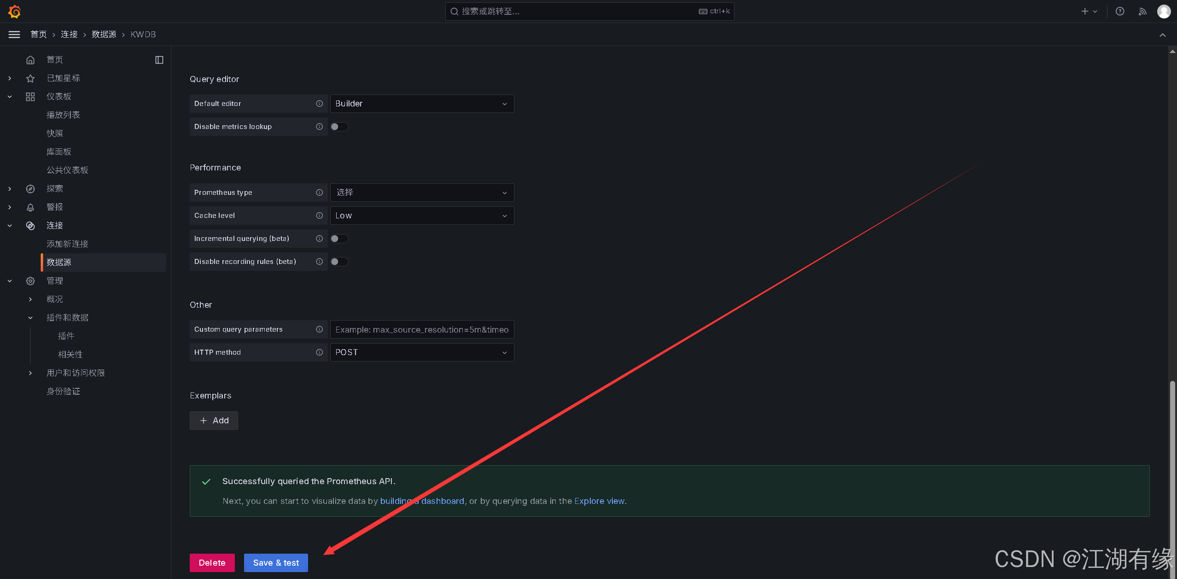This screenshot has width=1177, height=579.
Task: Toggle Disable metrics lookup switch
Action: coord(339,127)
